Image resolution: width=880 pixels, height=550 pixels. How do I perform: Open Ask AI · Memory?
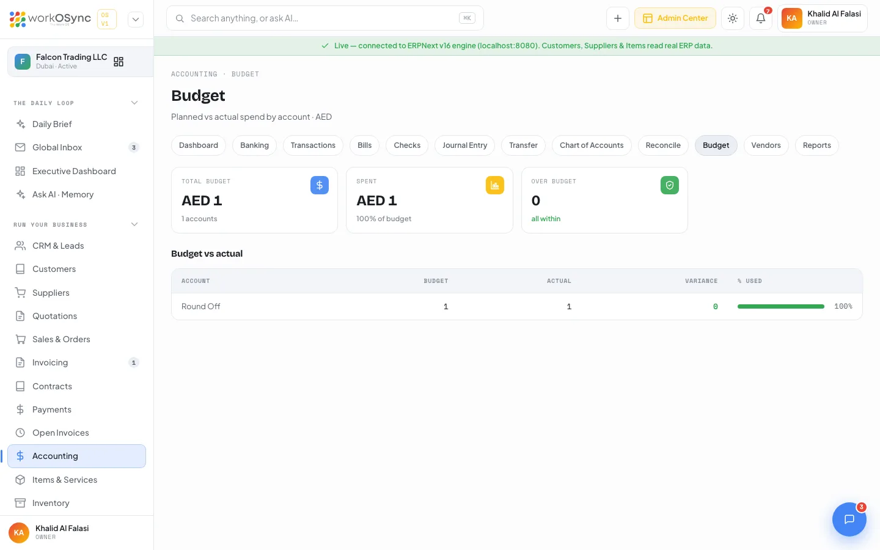(77, 194)
